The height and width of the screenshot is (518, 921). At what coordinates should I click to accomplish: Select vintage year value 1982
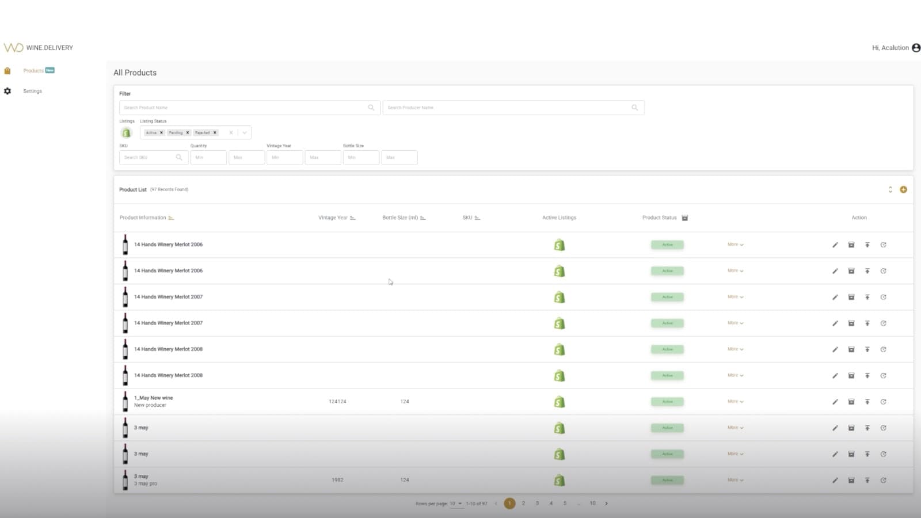[337, 480]
